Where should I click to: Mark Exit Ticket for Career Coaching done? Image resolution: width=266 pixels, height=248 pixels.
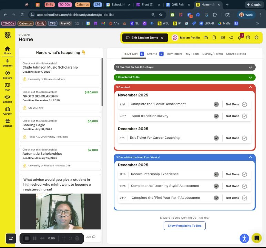click(244, 138)
